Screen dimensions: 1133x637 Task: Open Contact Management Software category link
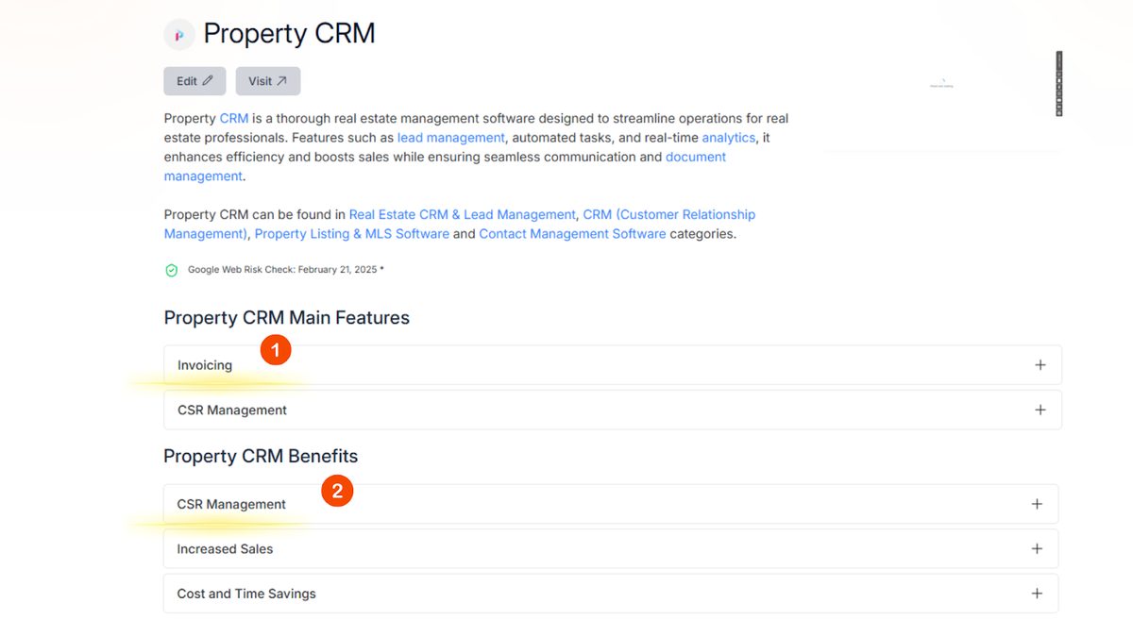point(572,234)
